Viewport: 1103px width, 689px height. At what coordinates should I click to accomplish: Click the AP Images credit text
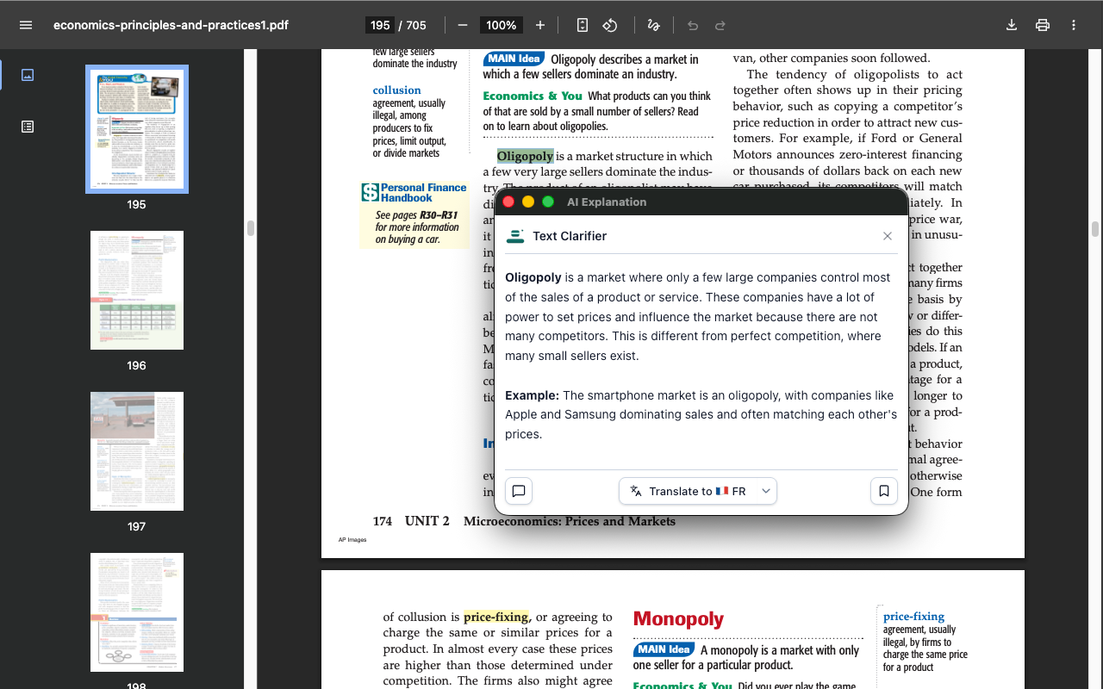pos(352,540)
